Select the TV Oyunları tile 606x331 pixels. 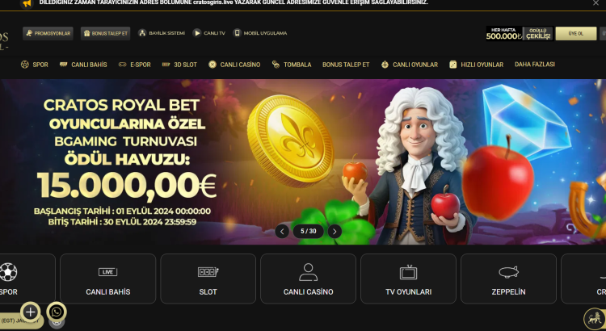coord(408,279)
